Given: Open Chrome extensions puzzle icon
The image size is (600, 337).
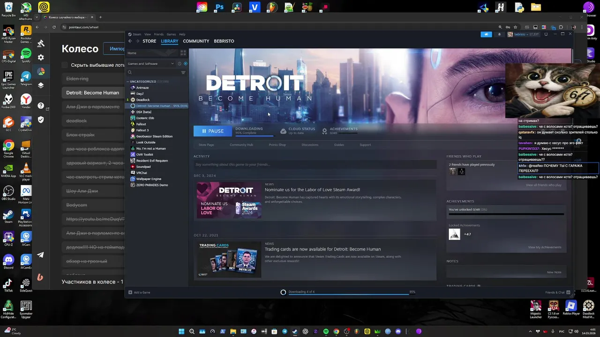Looking at the screenshot, I should point(560,27).
